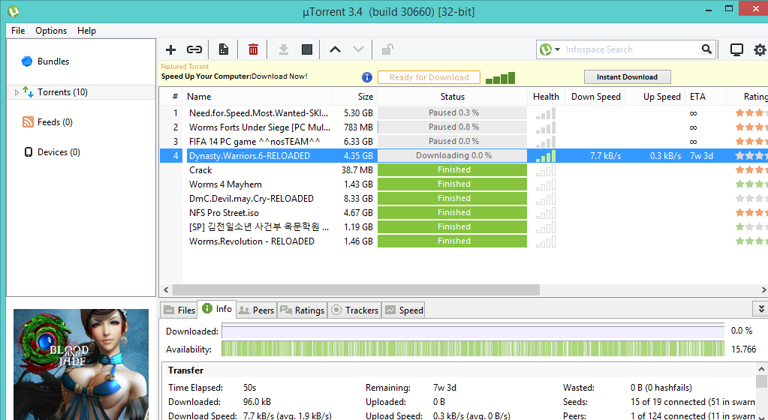Click the Instant Download button
768x420 pixels.
pos(627,76)
